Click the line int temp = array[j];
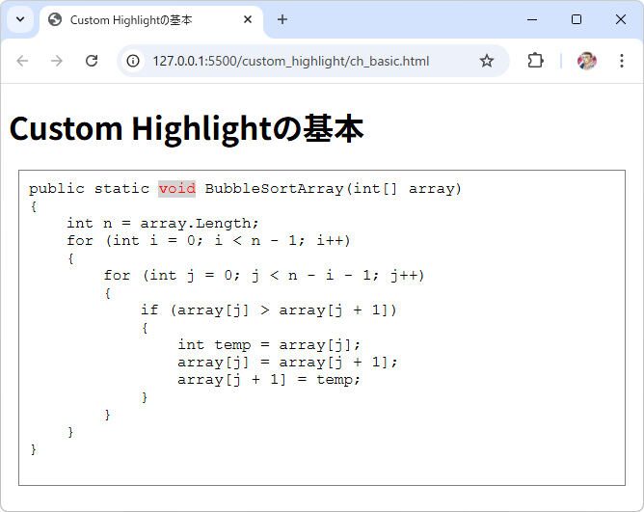 pyautogui.click(x=269, y=345)
